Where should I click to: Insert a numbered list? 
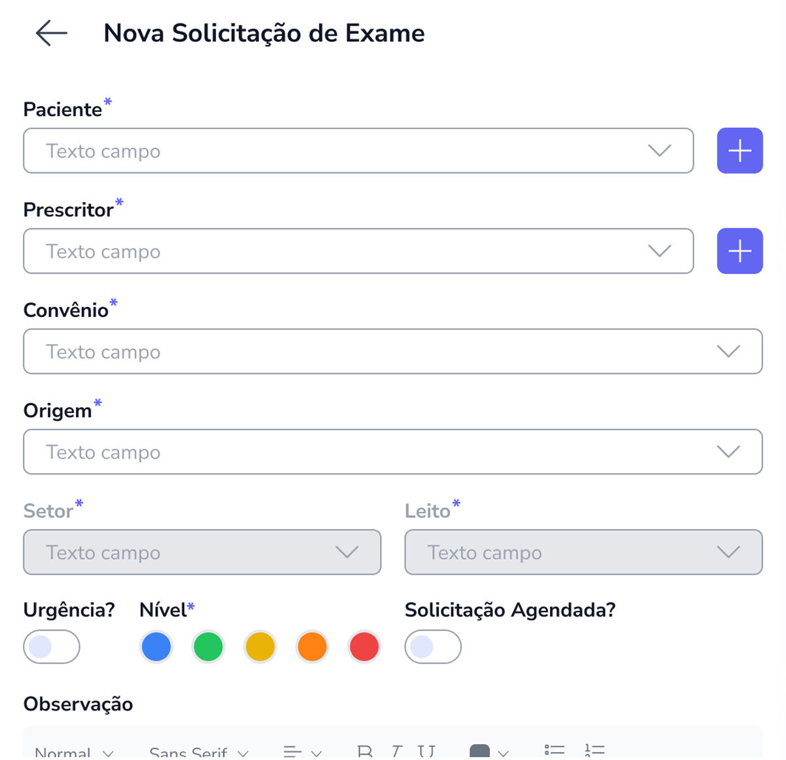(x=595, y=751)
